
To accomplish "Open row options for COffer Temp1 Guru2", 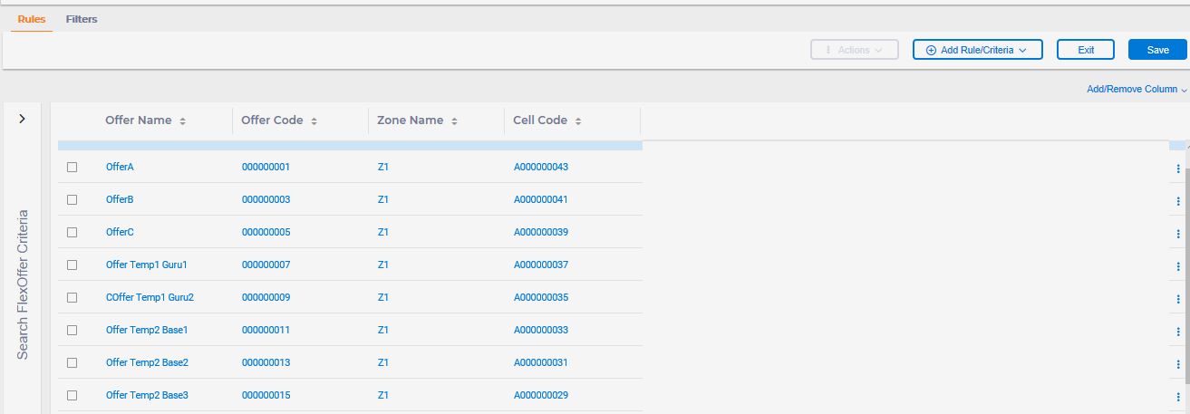I will tap(1177, 298).
